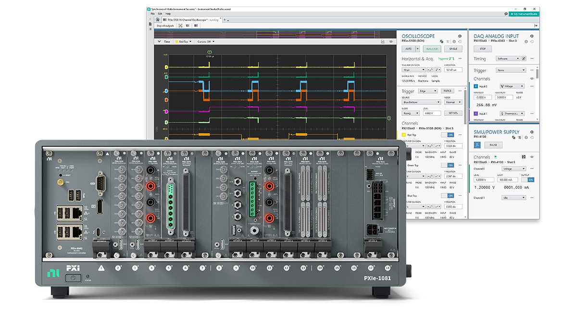This screenshot has height=310, width=577.
Task: Open Time Per Division dropdown
Action: pyautogui.click(x=414, y=70)
